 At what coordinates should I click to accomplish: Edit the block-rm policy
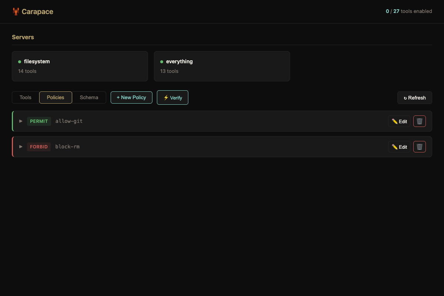click(399, 147)
